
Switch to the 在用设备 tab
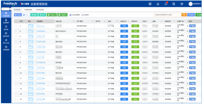pyautogui.click(x=17, y=10)
